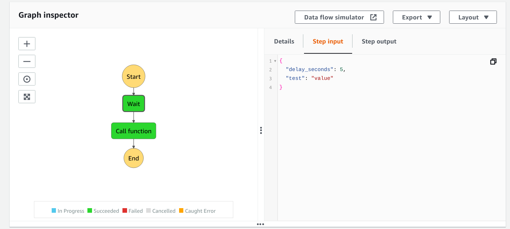Click the End node in the workflow graph
The height and width of the screenshot is (229, 510).
(x=133, y=158)
